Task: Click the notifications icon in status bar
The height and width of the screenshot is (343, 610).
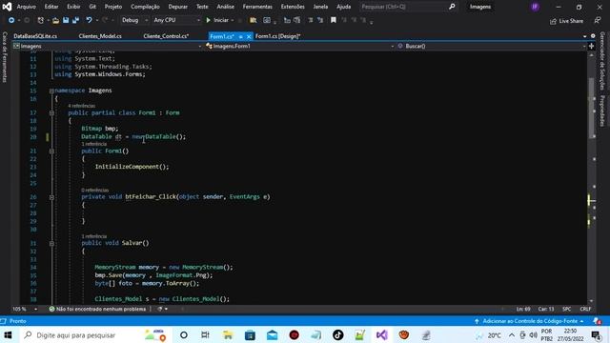Action: (597, 321)
